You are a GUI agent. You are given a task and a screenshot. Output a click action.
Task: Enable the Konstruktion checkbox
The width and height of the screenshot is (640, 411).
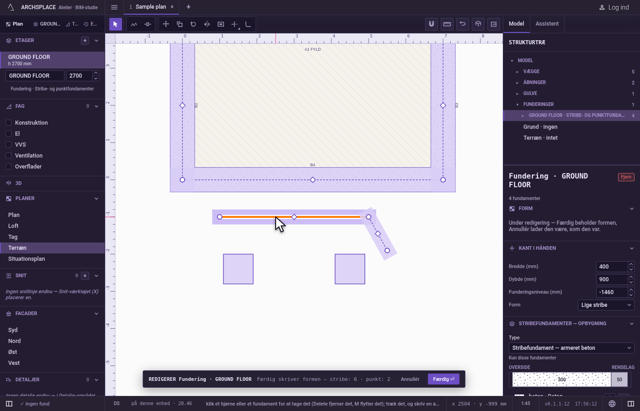(x=8, y=122)
